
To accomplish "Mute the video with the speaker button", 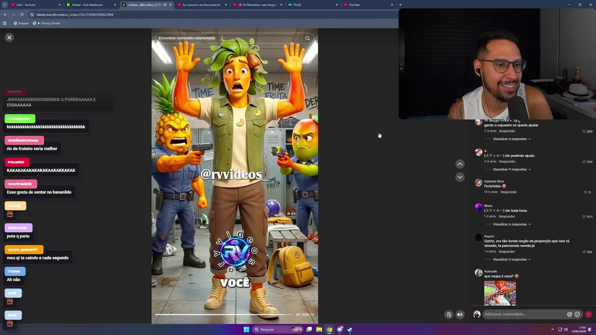I will coord(460,315).
